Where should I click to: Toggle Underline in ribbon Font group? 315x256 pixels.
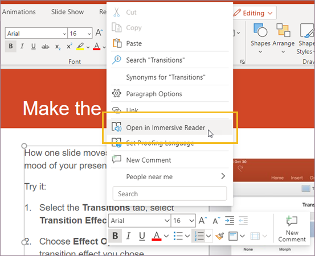[34, 46]
